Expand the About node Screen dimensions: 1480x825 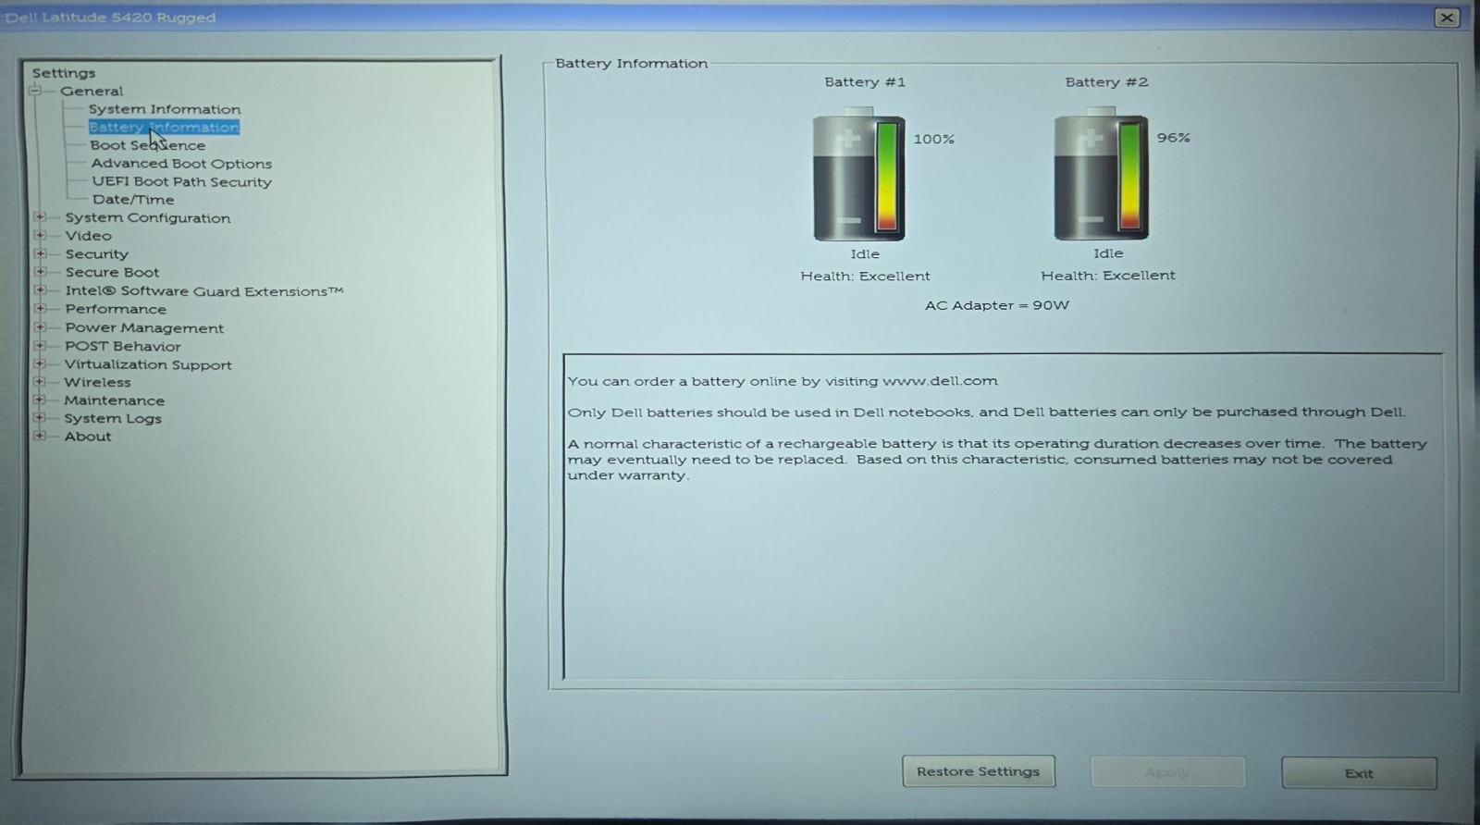40,436
